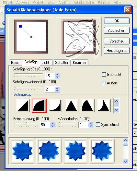
Task: Select the triangular peak bevel type
Action: (72, 106)
